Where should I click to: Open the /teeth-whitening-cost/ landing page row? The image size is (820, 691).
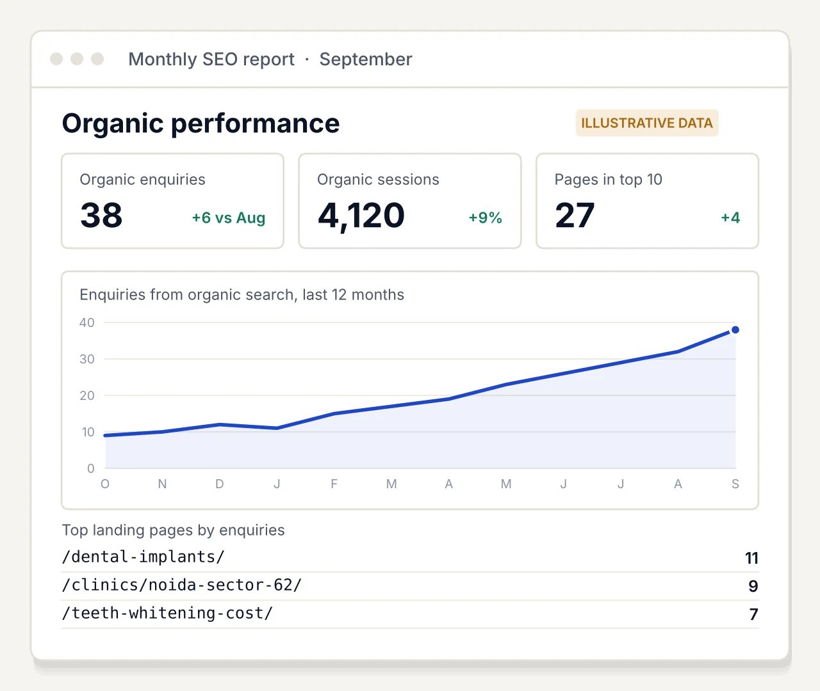pyautogui.click(x=410, y=614)
